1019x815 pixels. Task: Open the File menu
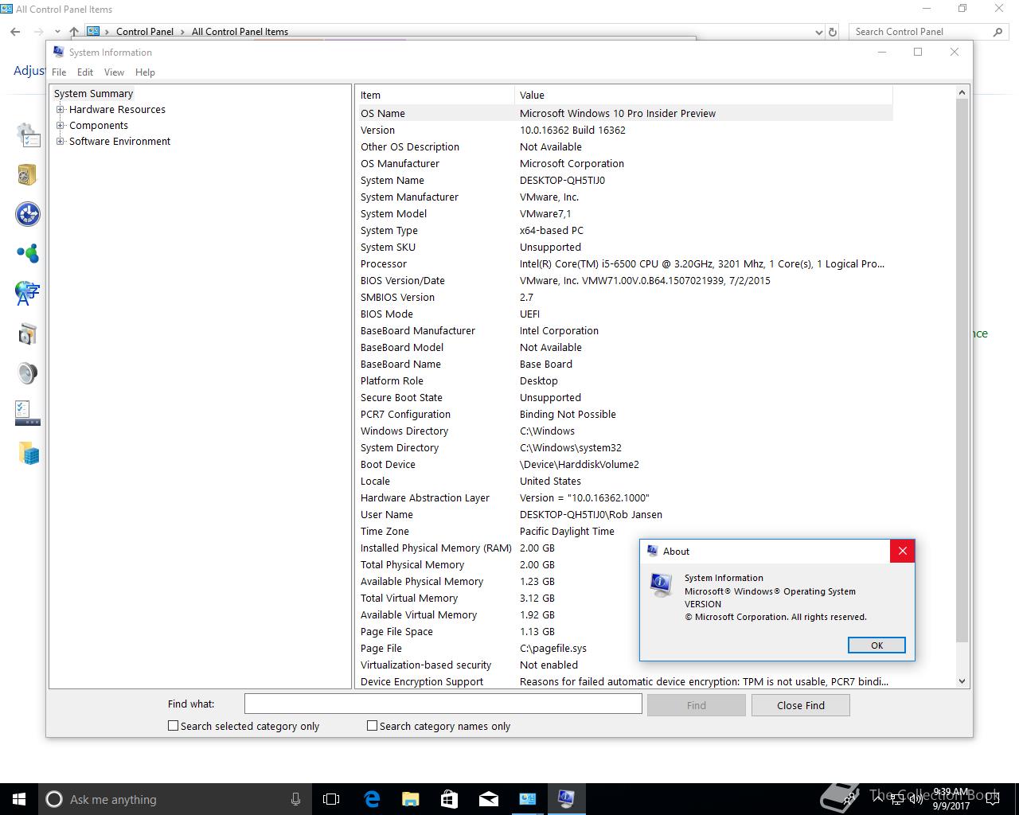[x=59, y=72]
